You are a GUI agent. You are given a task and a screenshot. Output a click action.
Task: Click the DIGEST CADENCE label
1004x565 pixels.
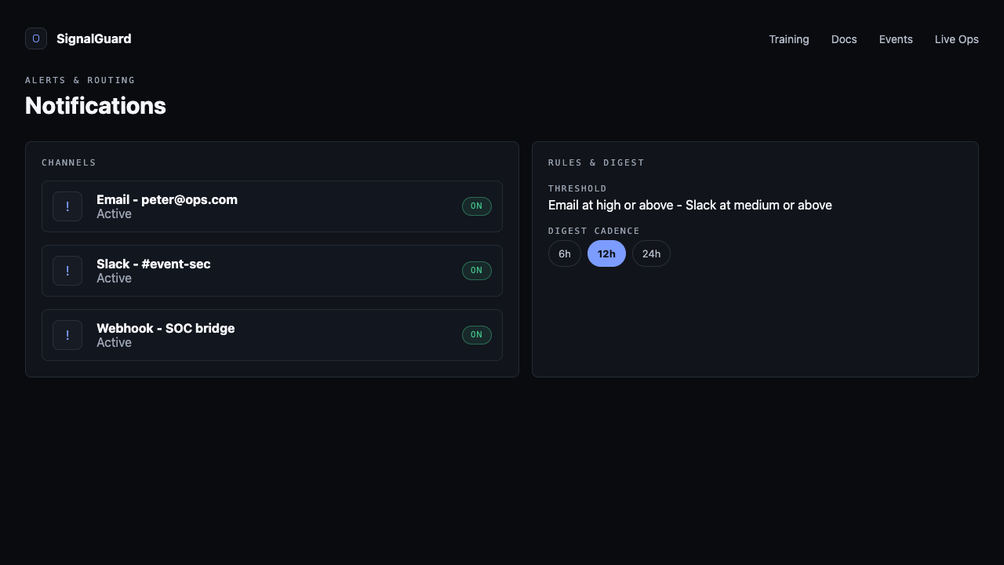(594, 231)
